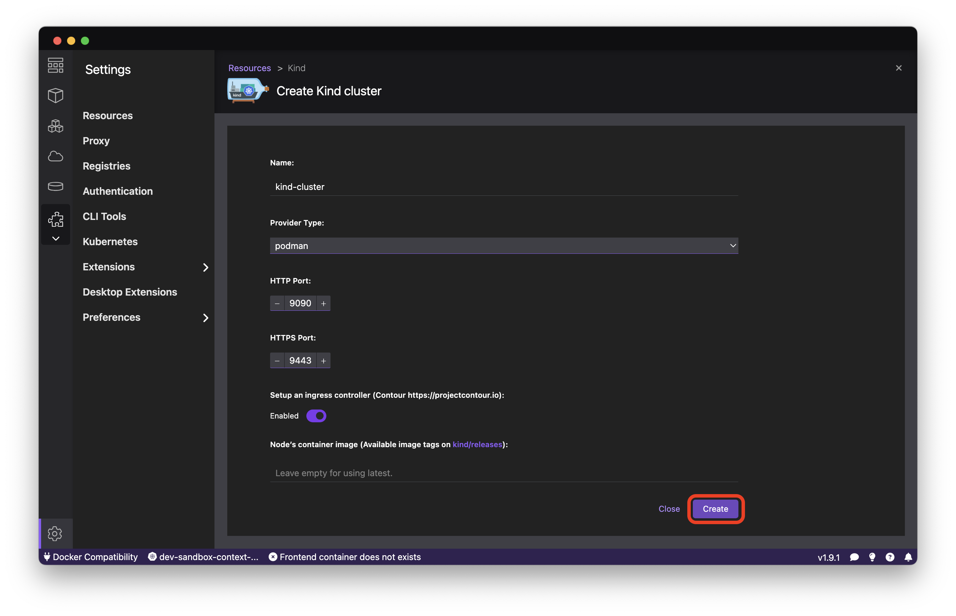956x616 pixels.
Task: Open the Pods stacked cubes icon
Action: (x=56, y=126)
